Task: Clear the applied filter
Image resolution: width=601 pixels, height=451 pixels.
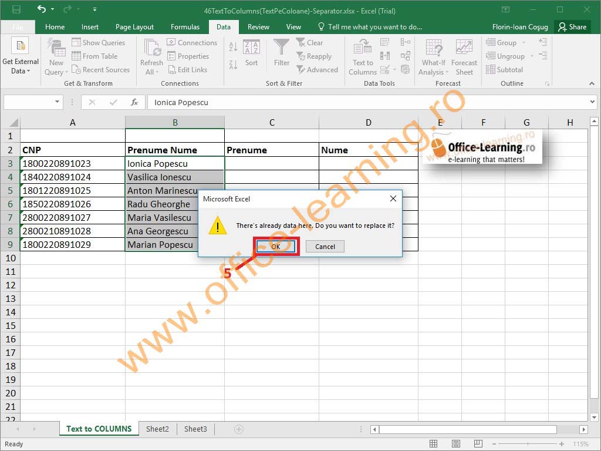Action: point(310,42)
